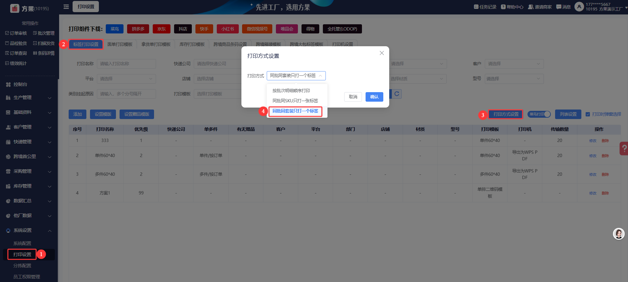Open the 打印方式 dropdown in the dialog
628x282 pixels.
296,76
